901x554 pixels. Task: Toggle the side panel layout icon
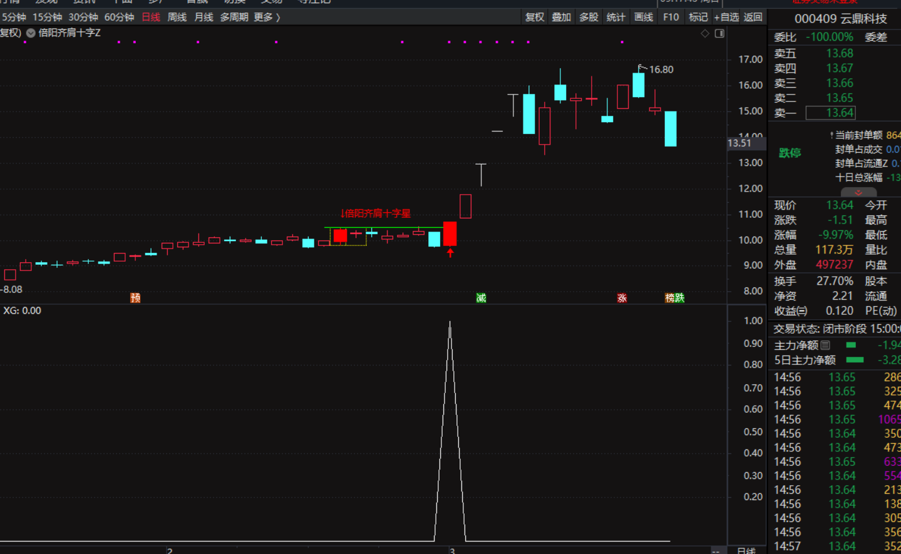tap(719, 33)
